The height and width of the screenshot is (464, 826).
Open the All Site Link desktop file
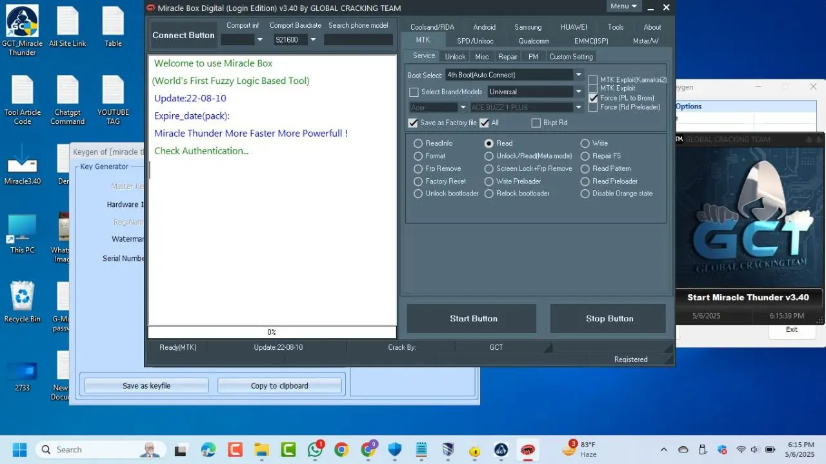click(68, 27)
